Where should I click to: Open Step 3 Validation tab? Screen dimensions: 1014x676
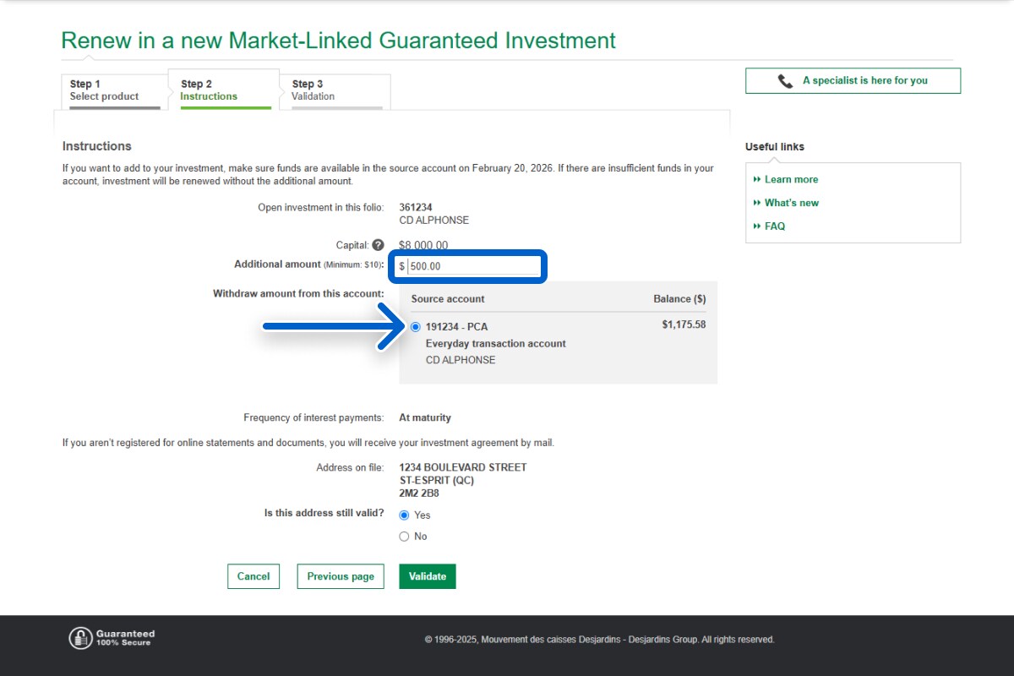click(335, 90)
